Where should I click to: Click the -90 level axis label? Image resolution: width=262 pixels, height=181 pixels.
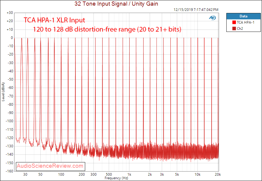(10, 113)
